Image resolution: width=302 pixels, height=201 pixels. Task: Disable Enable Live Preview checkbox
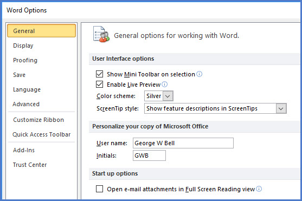[99, 85]
